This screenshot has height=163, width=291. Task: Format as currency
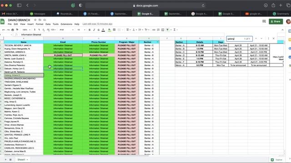[x=35, y=30]
